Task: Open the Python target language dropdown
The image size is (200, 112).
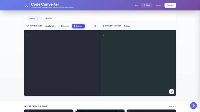Action: [128, 26]
